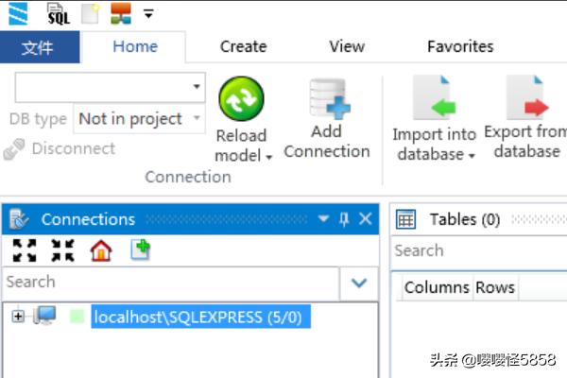Open the quick access toolbar customize arrow
This screenshot has width=567, height=378.
coord(148,14)
